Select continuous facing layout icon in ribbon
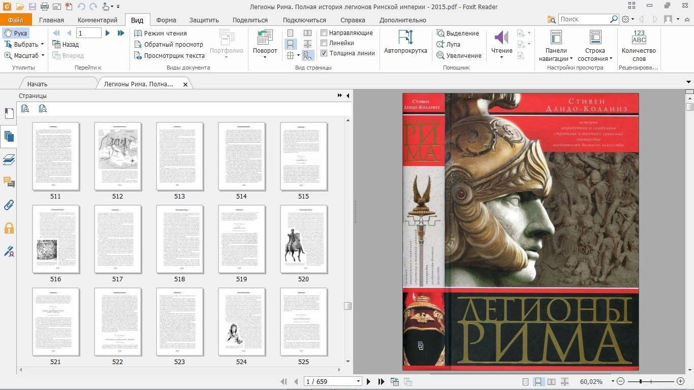Viewport: 694px width, 390px height. coord(307,44)
